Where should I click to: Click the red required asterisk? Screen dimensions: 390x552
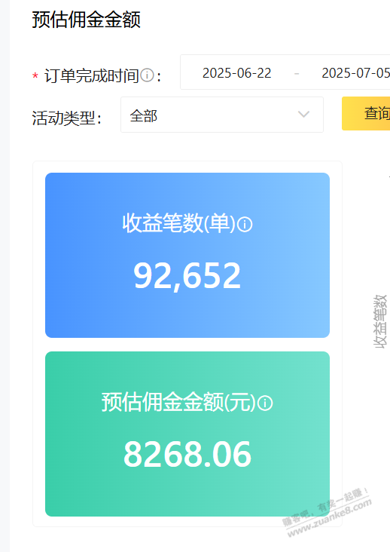[35, 76]
